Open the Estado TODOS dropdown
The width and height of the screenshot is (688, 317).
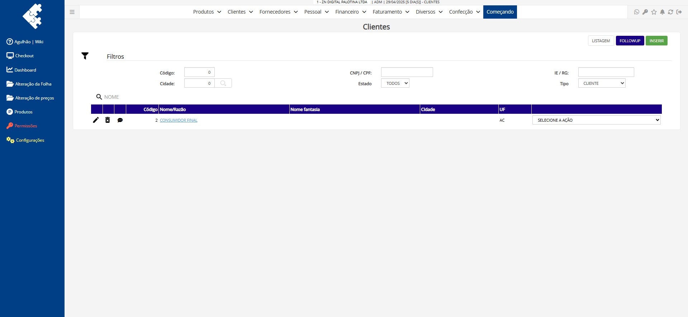[395, 83]
